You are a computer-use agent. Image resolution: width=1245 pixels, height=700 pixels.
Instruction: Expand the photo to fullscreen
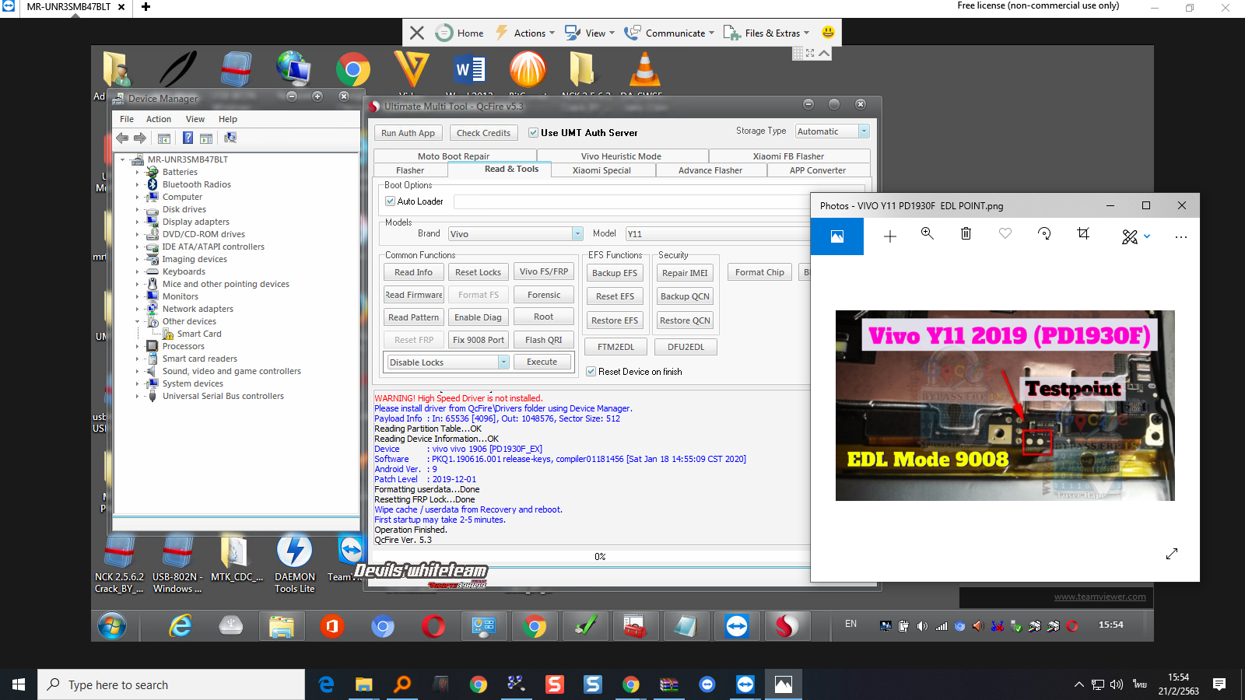pos(1172,554)
